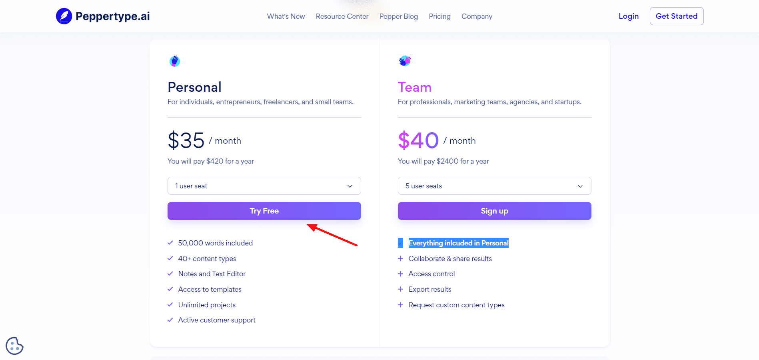The image size is (759, 360).
Task: Expand the 1 user seat dropdown
Action: coord(264,186)
